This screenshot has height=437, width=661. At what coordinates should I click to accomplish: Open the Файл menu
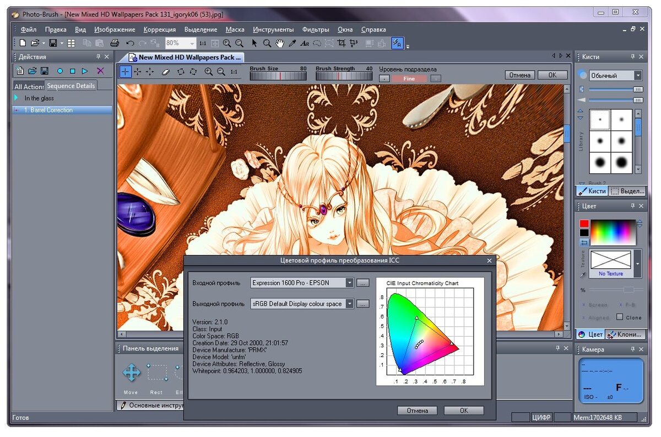click(28, 30)
